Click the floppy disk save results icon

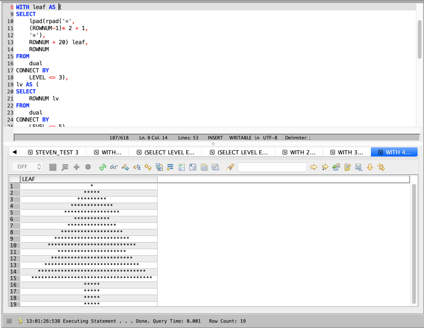click(358, 167)
